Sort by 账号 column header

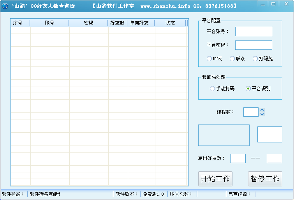[x=49, y=23]
